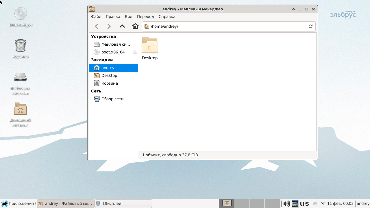Eject the boot.x86_64 device in sidebar
The width and height of the screenshot is (370, 208).
[135, 52]
